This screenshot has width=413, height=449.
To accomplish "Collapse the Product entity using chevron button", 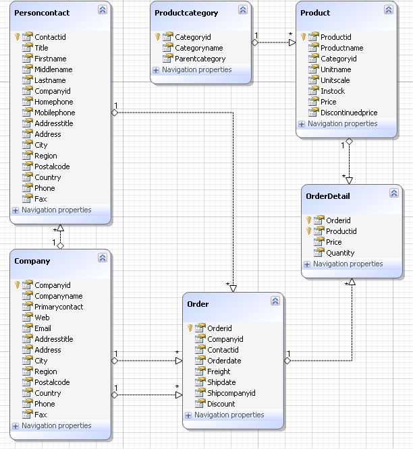I will point(388,10).
